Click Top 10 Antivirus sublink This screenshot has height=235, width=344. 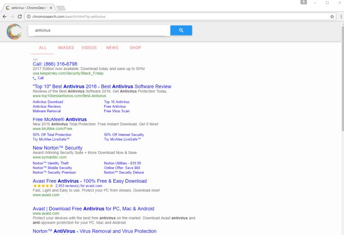(117, 102)
